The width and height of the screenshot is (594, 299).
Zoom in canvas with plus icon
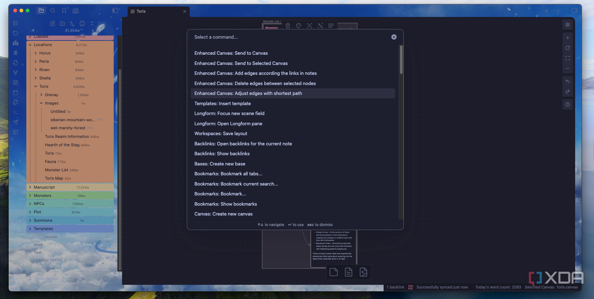click(568, 38)
